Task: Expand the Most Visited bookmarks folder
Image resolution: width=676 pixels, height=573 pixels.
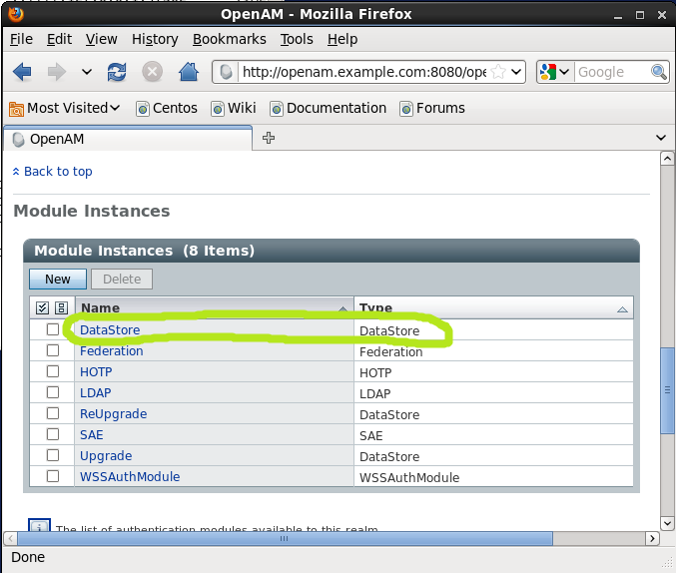Action: coord(64,108)
